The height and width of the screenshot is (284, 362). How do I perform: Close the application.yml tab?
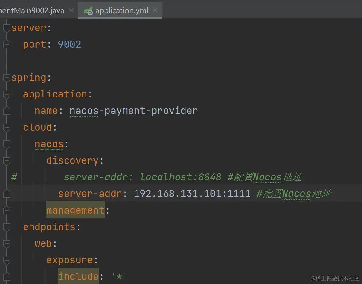(x=155, y=10)
